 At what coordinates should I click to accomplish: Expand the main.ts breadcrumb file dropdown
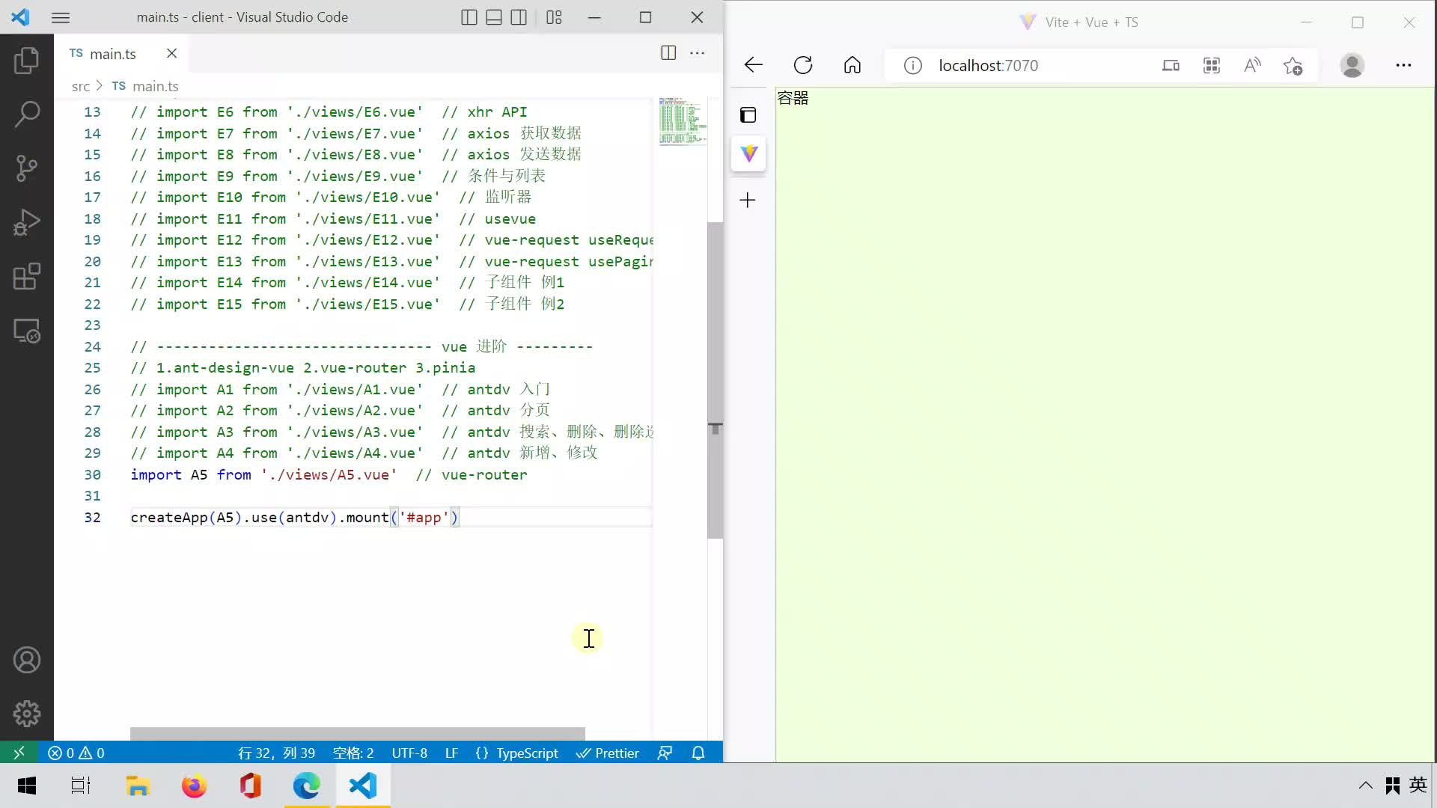click(155, 86)
